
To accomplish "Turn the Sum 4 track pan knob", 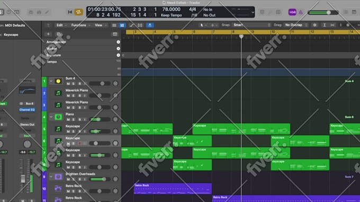I will tap(115, 83).
